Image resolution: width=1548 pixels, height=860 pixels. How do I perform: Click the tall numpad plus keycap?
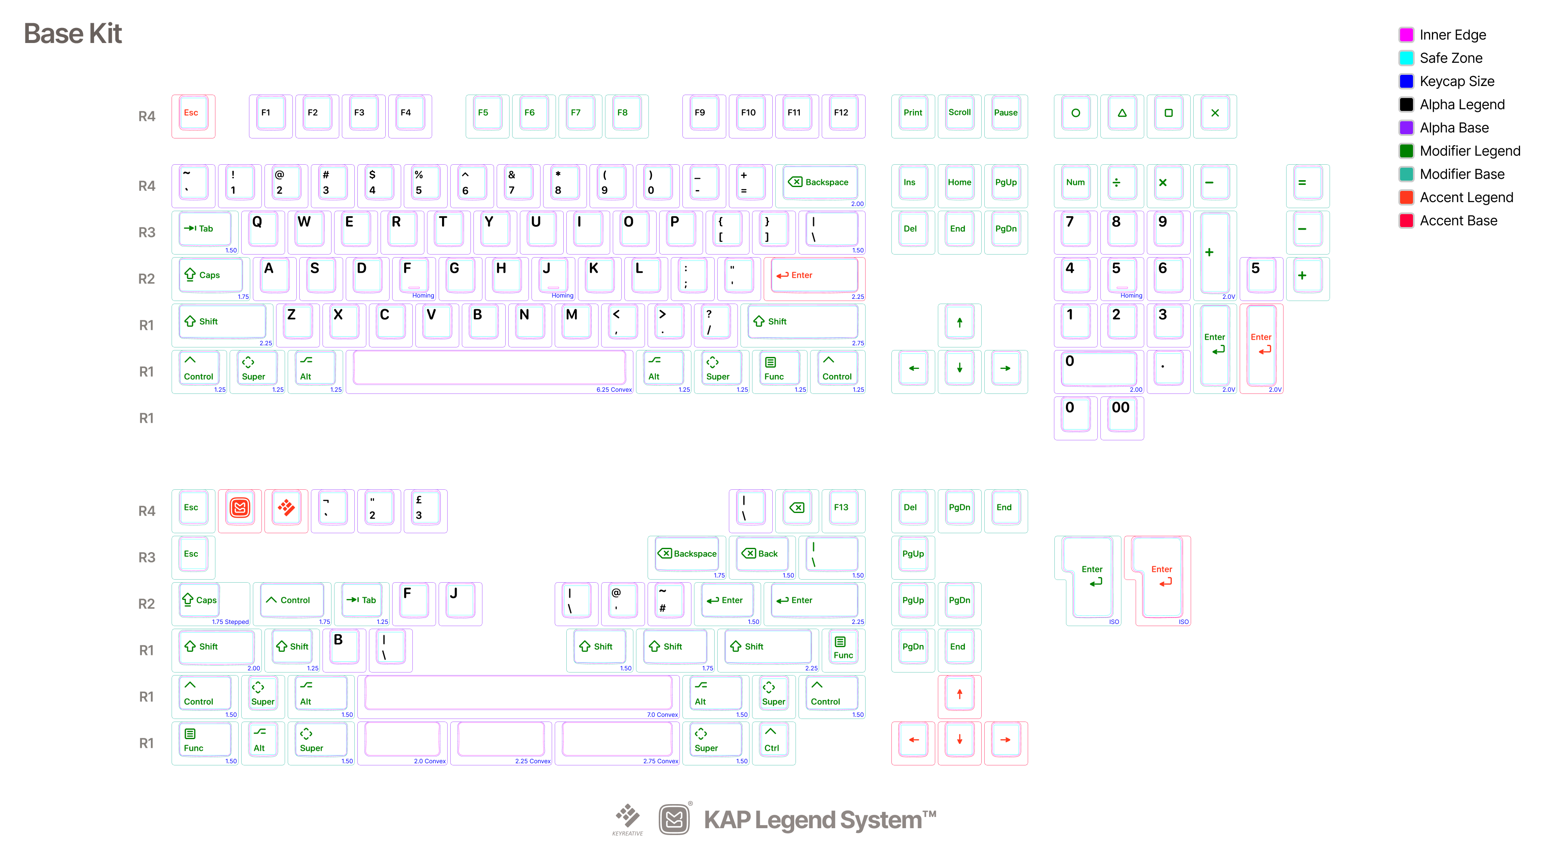coord(1215,255)
